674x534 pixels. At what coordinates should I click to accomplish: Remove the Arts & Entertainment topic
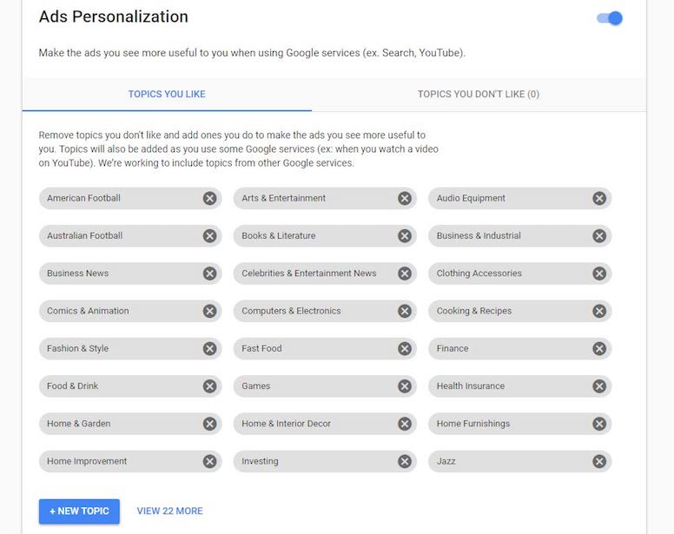pyautogui.click(x=404, y=198)
